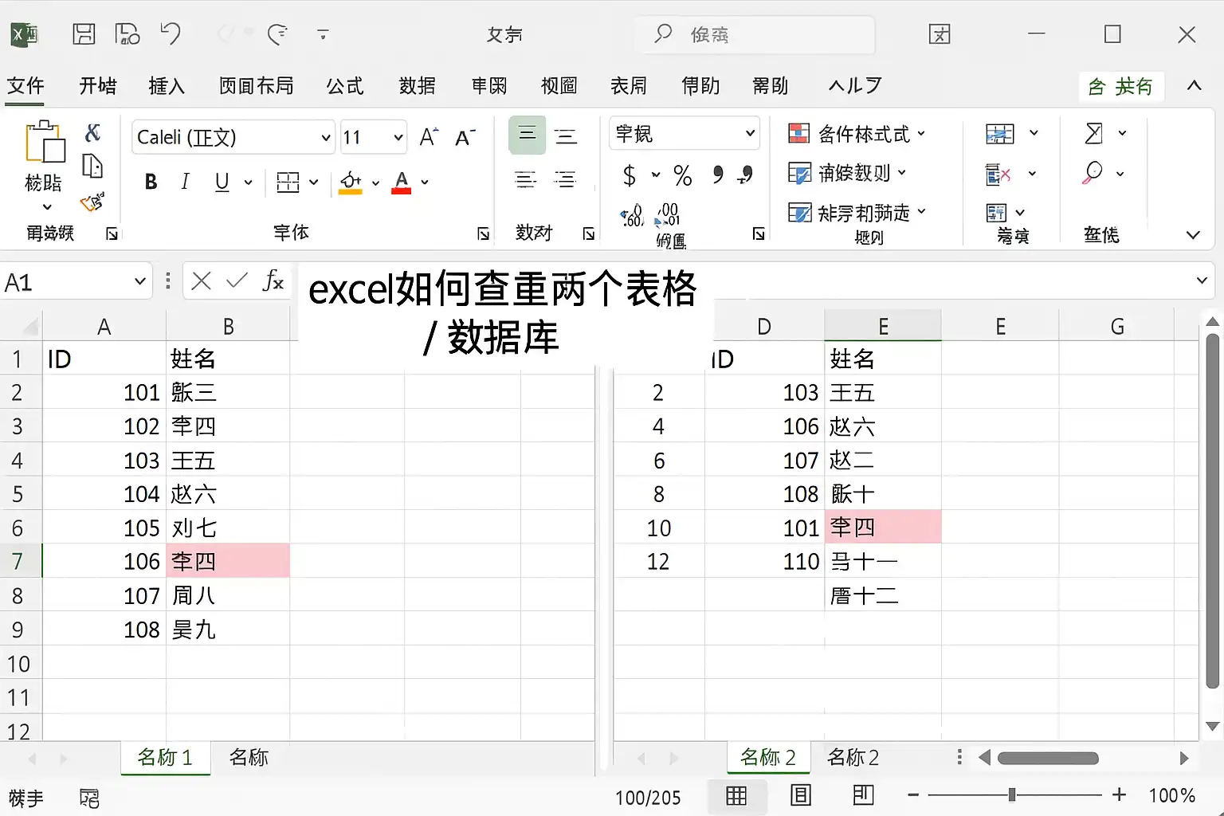The height and width of the screenshot is (816, 1224).
Task: Select the cell containing 马十一
Action: click(x=883, y=561)
